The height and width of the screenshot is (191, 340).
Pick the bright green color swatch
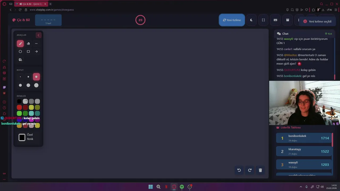click(x=19, y=114)
